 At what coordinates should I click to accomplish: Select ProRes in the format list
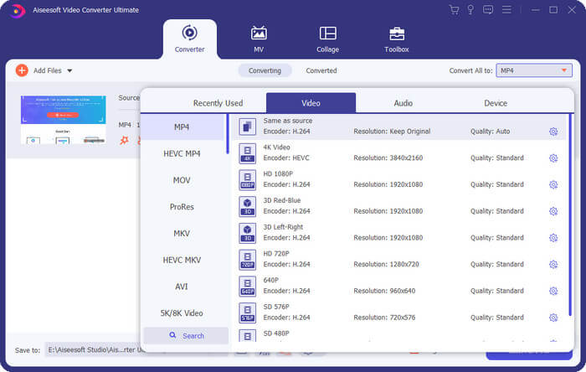[x=182, y=207]
